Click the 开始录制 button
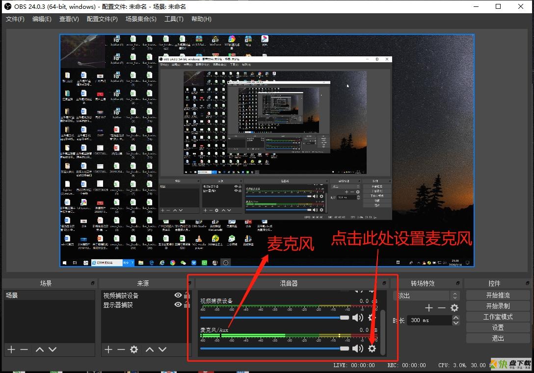Image resolution: width=534 pixels, height=373 pixels. coord(498,306)
